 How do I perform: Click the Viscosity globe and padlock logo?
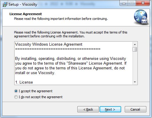tap(141, 17)
